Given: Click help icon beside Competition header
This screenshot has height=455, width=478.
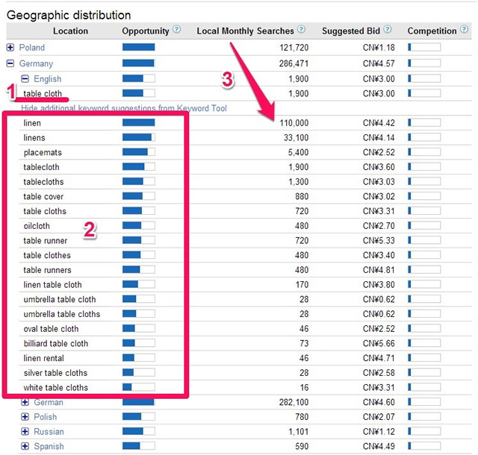Looking at the screenshot, I should 465,31.
